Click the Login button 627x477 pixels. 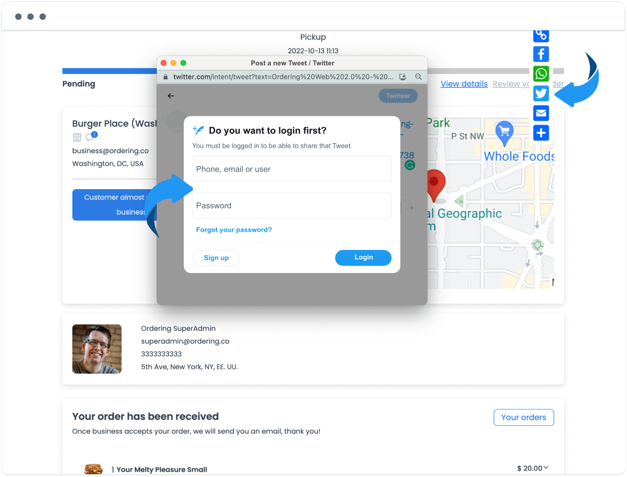[x=363, y=258]
